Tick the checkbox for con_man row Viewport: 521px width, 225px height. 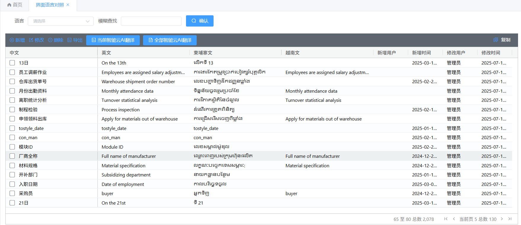click(x=12, y=137)
